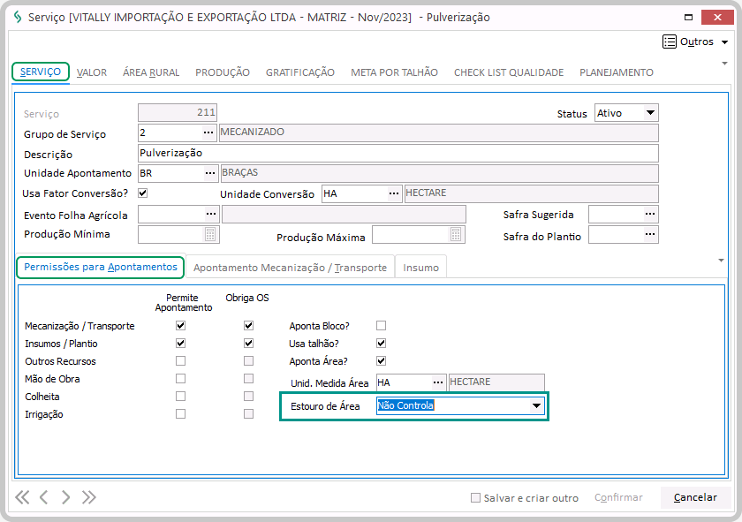
Task: Click the Cancelar button
Action: pyautogui.click(x=695, y=497)
